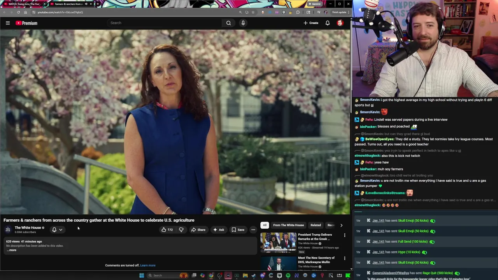Go back in browser history

click(x=5, y=12)
